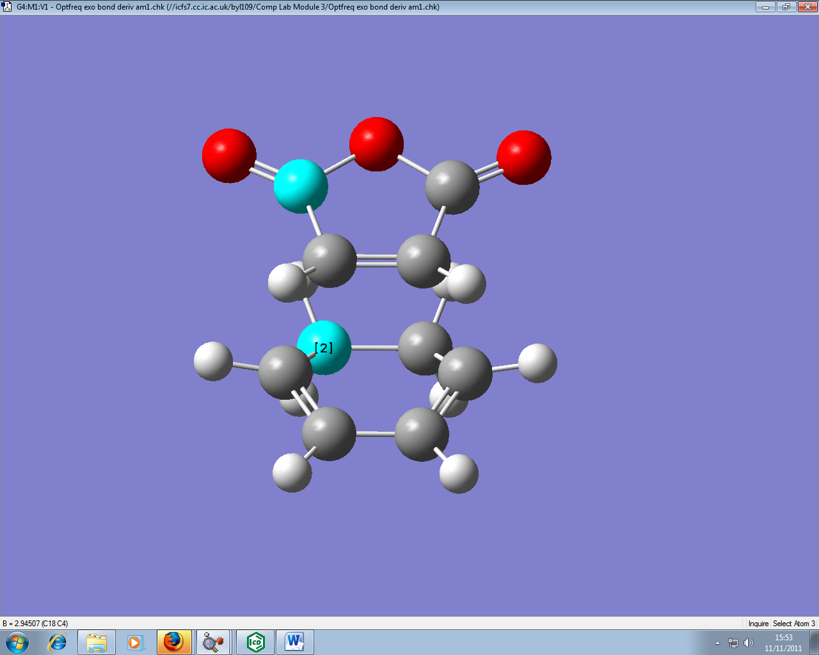Select the far-left white hydrogen atom

213,361
